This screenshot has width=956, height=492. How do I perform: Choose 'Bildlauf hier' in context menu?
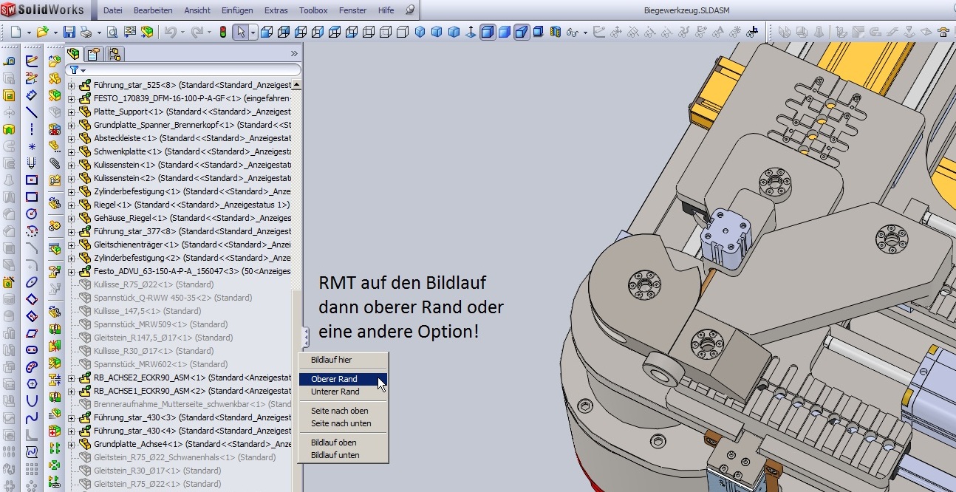(x=343, y=360)
